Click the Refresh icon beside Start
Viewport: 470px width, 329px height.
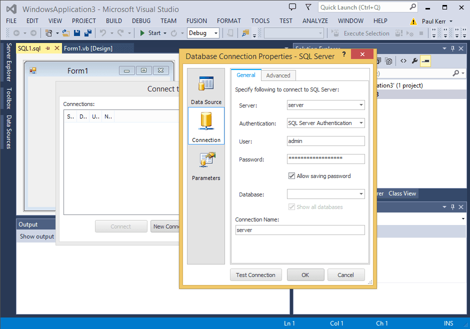pyautogui.click(x=174, y=33)
